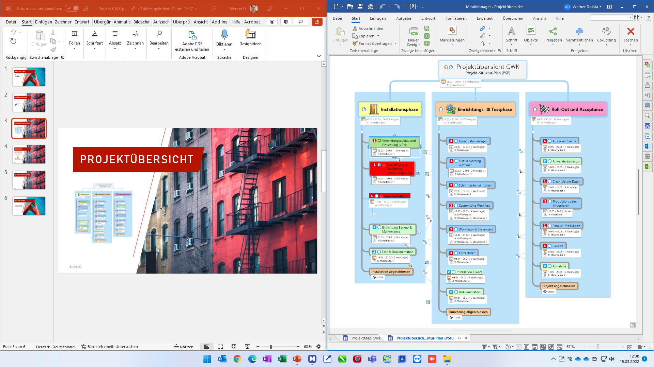This screenshot has height=367, width=654.
Task: Click MindManager Co-Editing icon
Action: pos(606,31)
